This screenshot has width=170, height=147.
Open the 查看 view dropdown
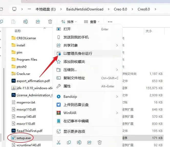point(92,22)
